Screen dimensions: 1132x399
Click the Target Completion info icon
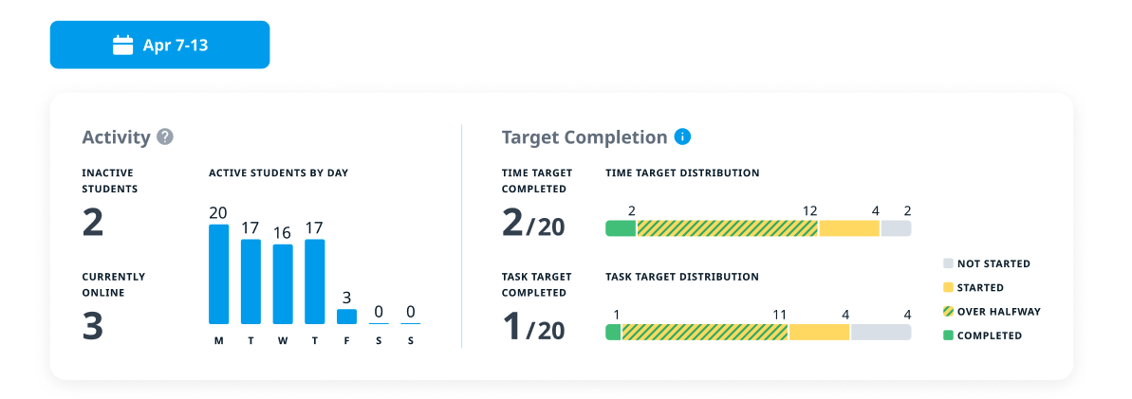[682, 136]
